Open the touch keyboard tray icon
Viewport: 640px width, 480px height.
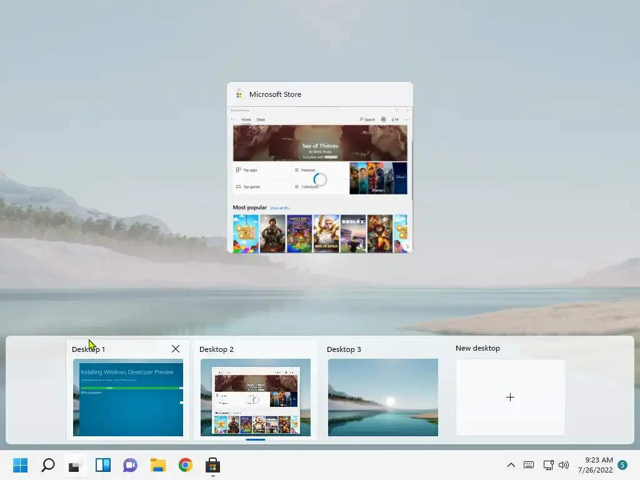coord(529,465)
